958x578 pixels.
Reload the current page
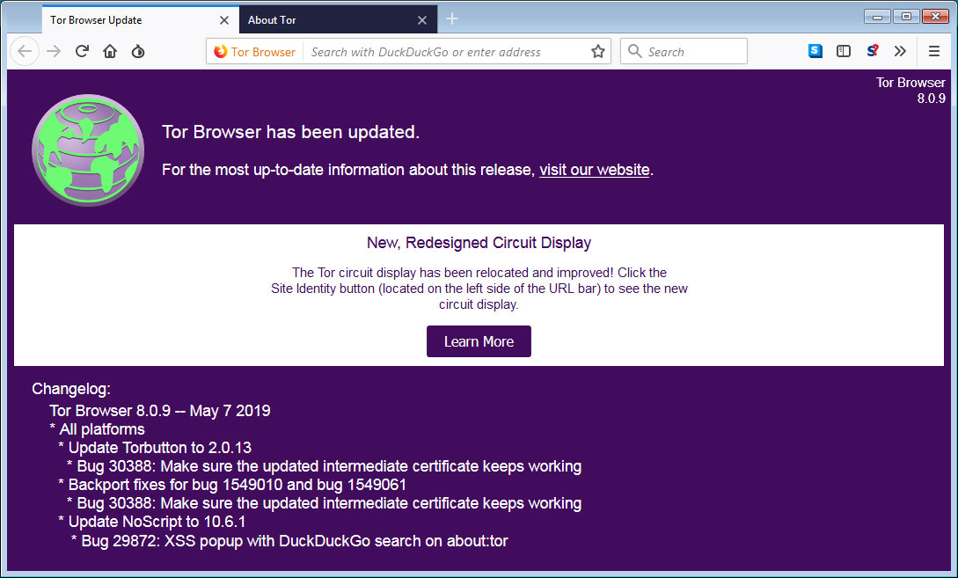(x=82, y=51)
